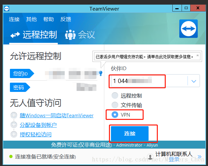The width and height of the screenshot is (208, 166).
Task: Click the green connection status indicator
Action: click(x=11, y=156)
